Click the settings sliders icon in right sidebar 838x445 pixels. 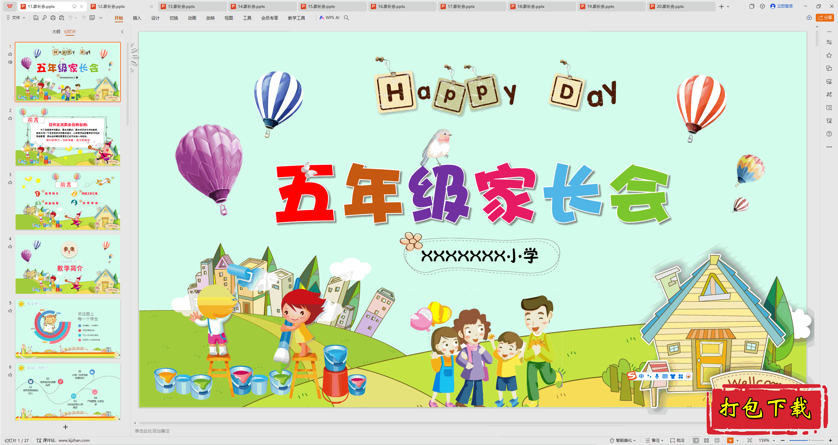pos(829,42)
